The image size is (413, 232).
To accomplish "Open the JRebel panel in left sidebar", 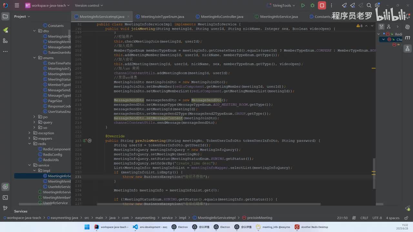I will point(5,30).
